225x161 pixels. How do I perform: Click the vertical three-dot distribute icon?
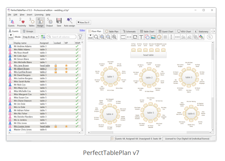click(x=171, y=37)
